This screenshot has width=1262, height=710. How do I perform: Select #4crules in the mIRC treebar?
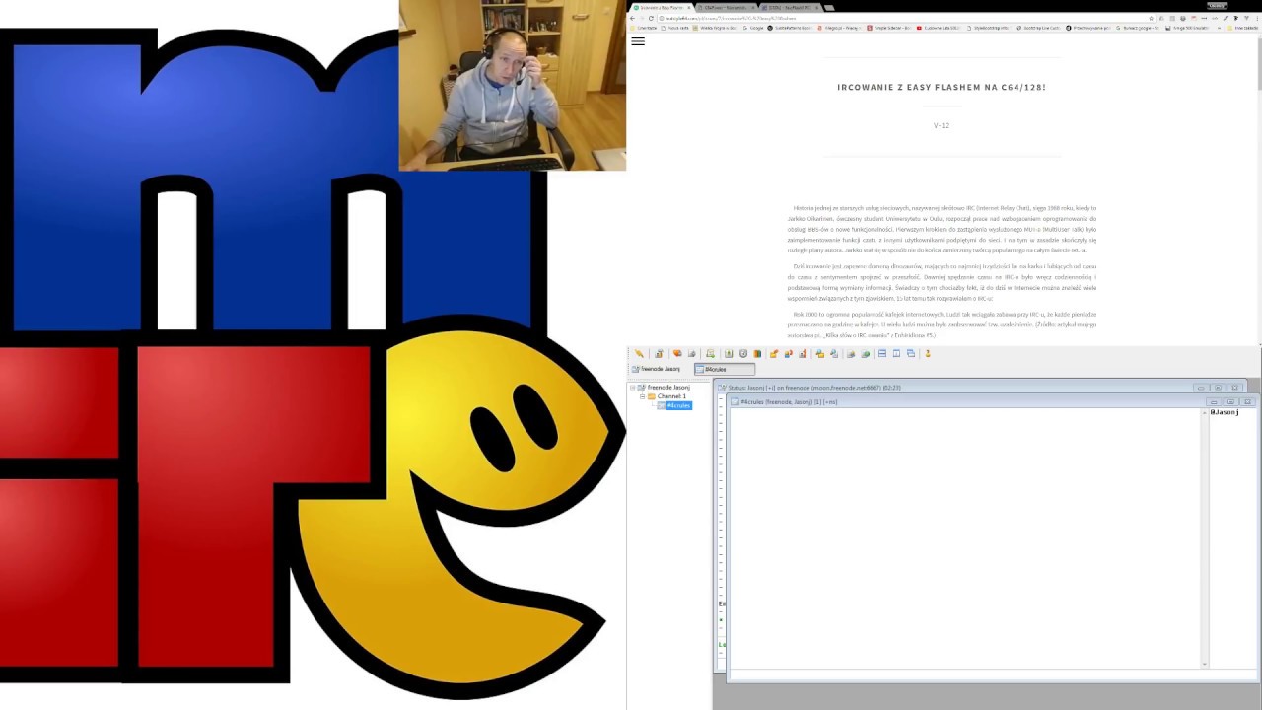click(678, 405)
